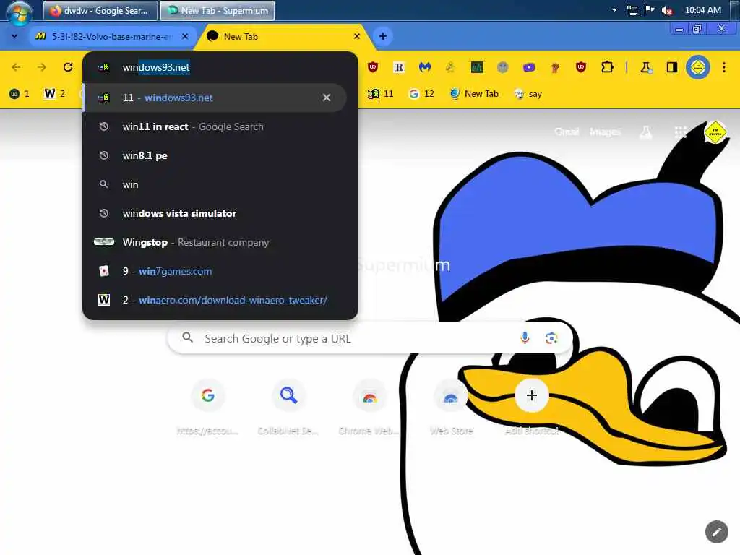Image resolution: width=740 pixels, height=555 pixels.
Task: Search by image with Google Lens icon
Action: (x=551, y=338)
